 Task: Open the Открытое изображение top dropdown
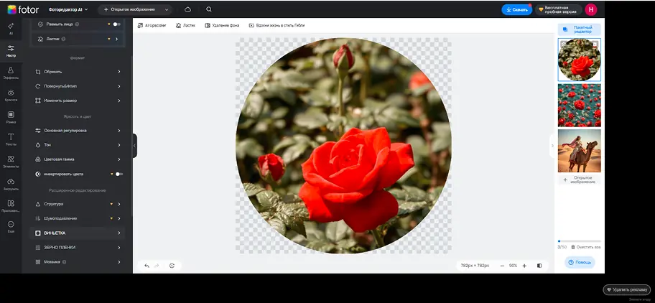[x=136, y=9]
